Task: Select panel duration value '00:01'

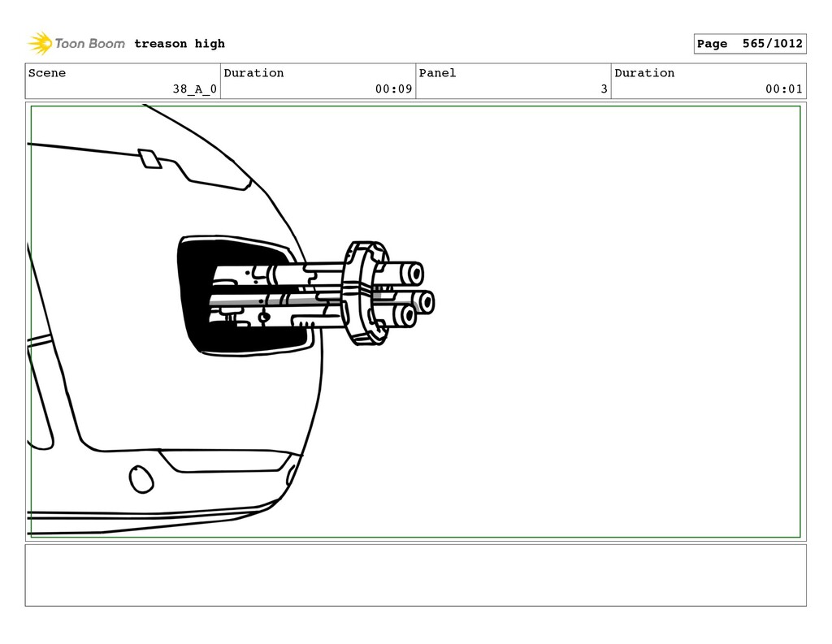Action: pos(784,89)
